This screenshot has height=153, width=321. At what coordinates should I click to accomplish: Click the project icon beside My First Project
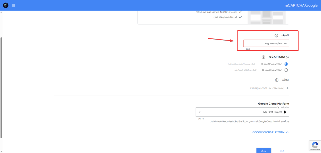285,112
